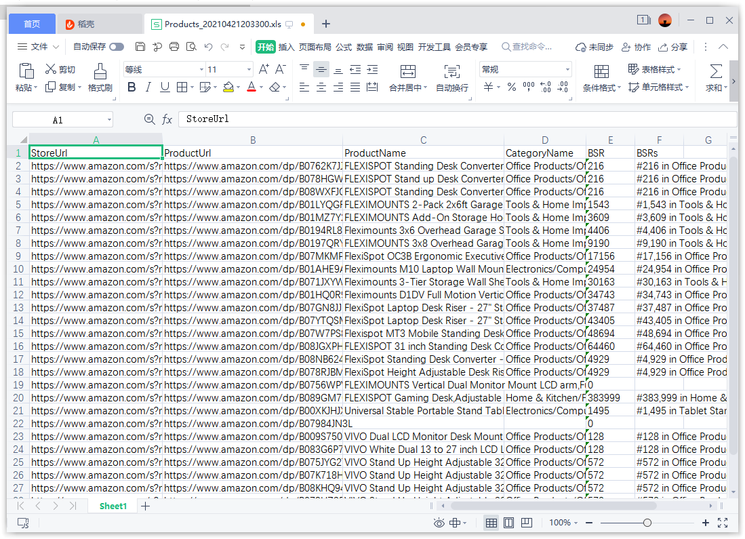Click the Cut (剪切) button

(60, 69)
